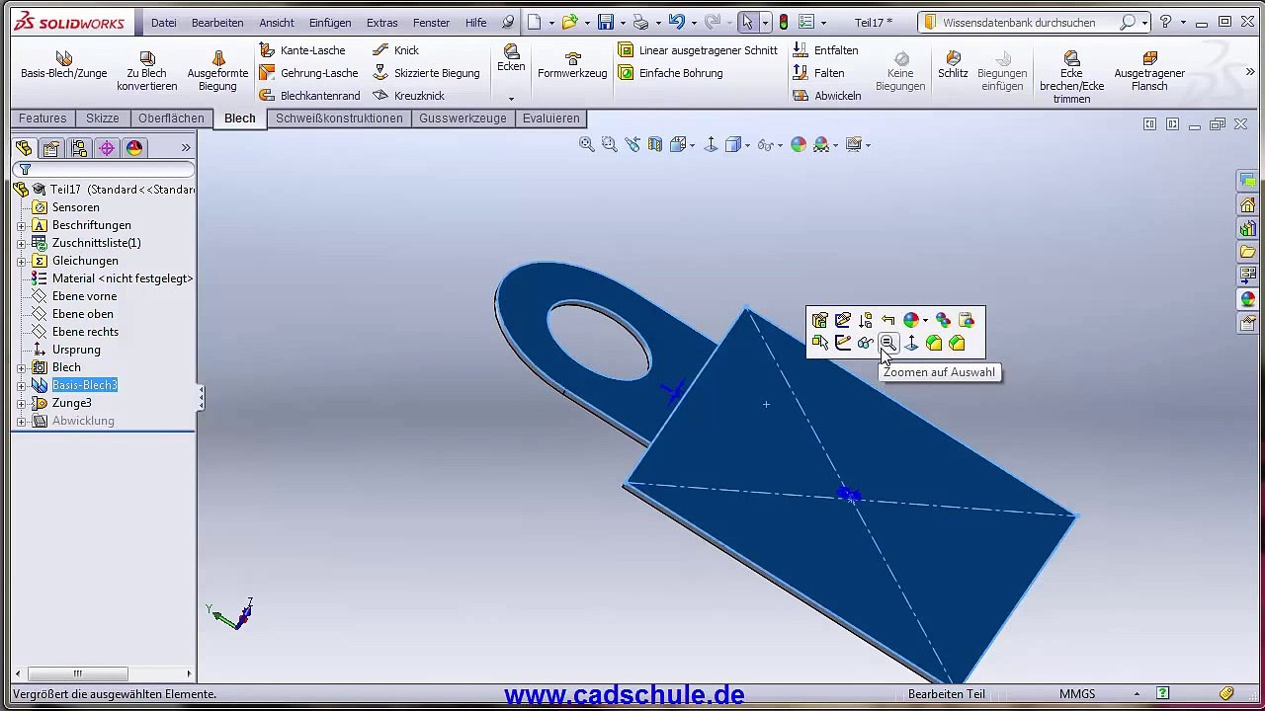Open the Ecken dropdown arrow

click(511, 98)
